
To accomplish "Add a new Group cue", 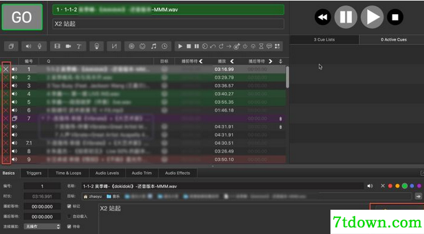I will [x=11, y=47].
